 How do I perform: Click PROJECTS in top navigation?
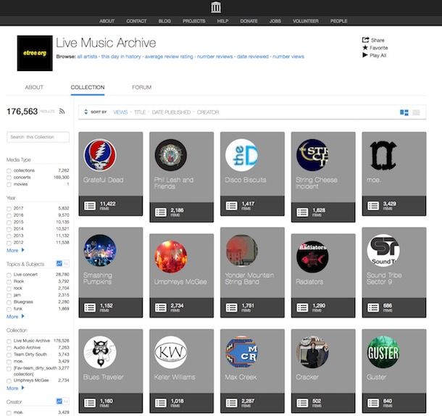tap(194, 21)
